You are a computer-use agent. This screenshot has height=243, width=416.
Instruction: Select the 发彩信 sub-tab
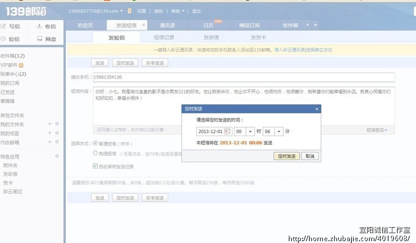(211, 38)
